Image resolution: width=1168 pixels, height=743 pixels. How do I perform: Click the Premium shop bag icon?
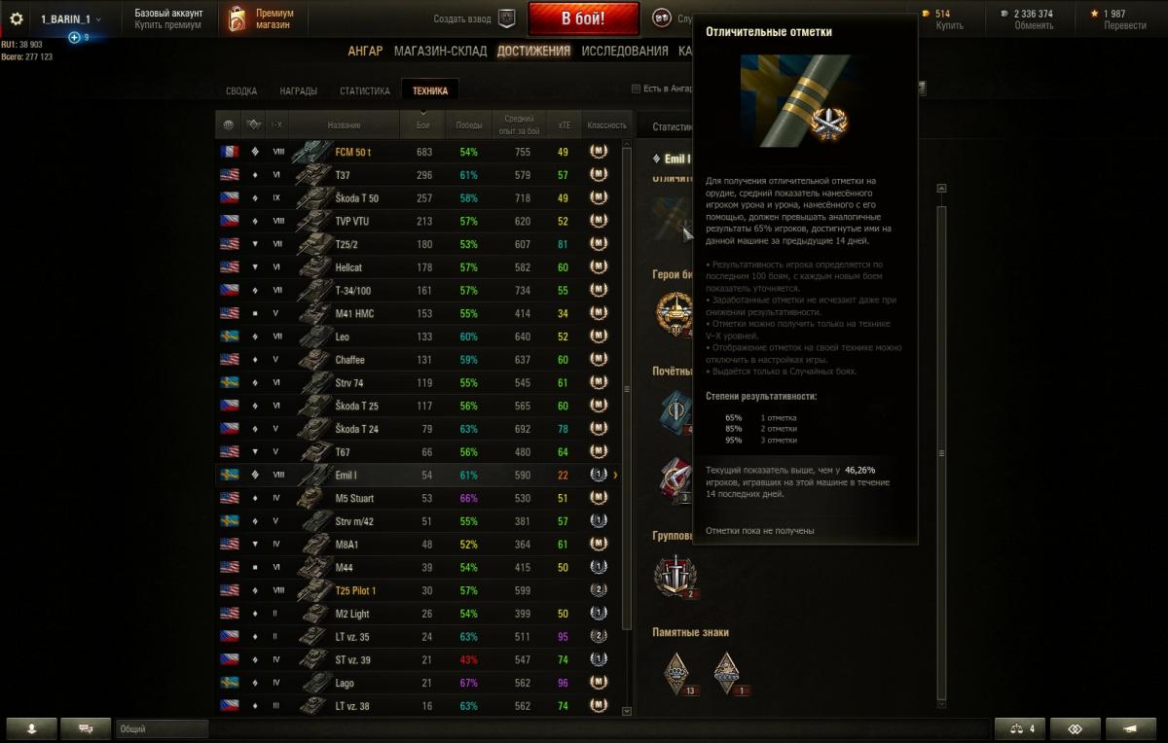coord(237,19)
